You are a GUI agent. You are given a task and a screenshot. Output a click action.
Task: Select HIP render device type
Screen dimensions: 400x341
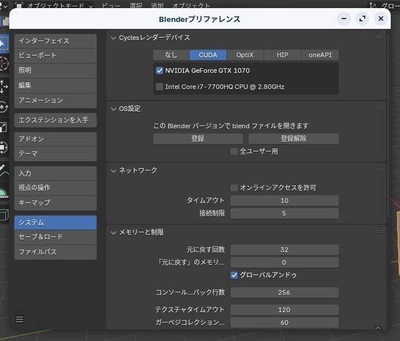tap(283, 55)
